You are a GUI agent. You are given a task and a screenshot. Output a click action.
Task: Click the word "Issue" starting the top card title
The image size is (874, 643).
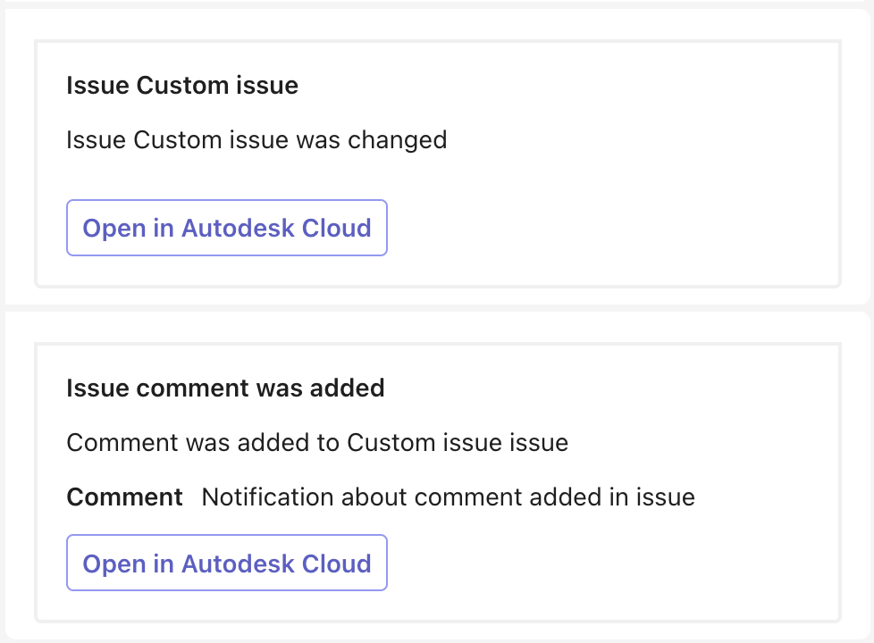click(97, 86)
